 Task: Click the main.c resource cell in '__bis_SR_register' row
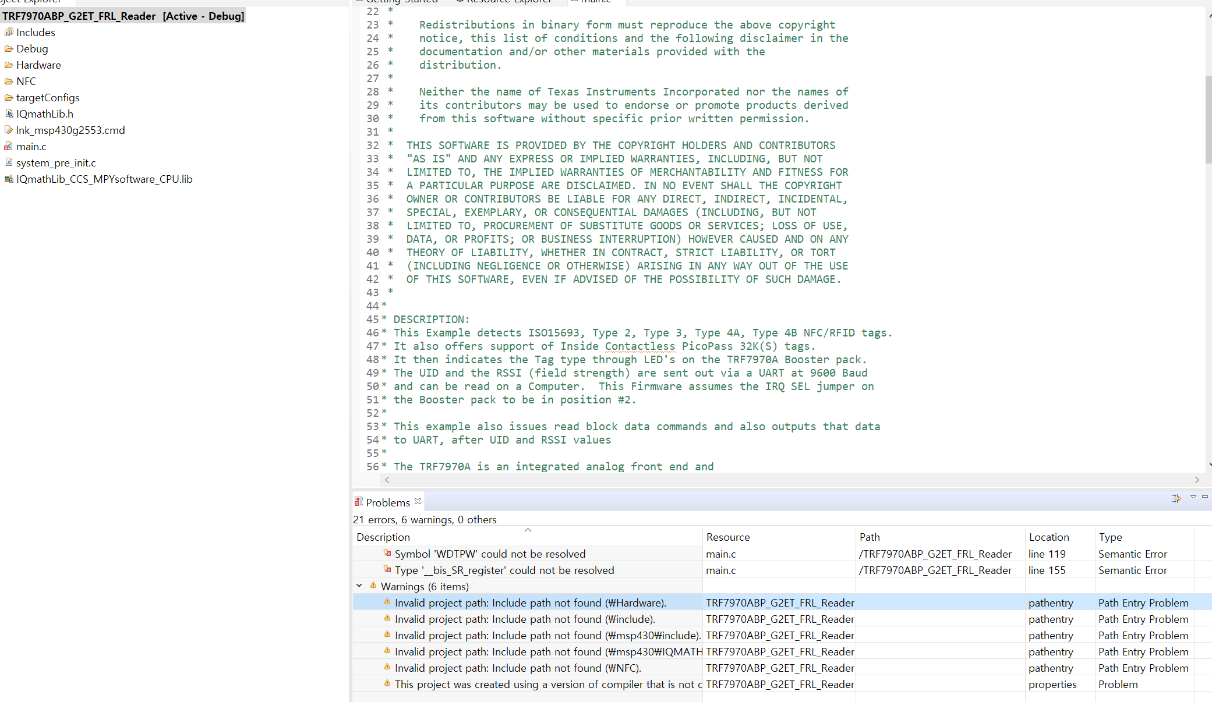721,570
